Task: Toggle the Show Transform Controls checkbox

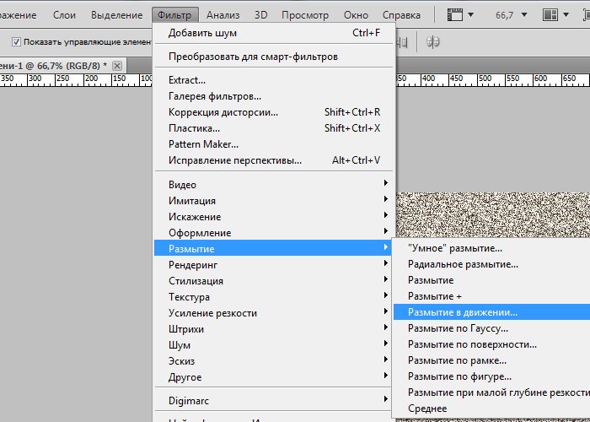Action: click(17, 42)
